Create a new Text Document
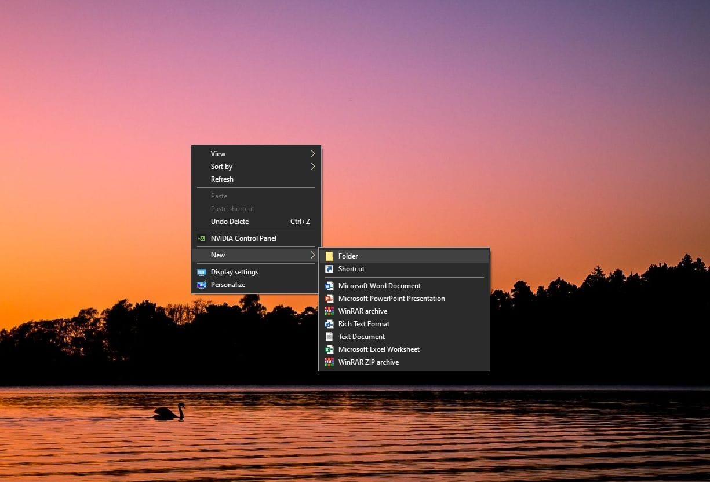The width and height of the screenshot is (710, 482). (361, 336)
